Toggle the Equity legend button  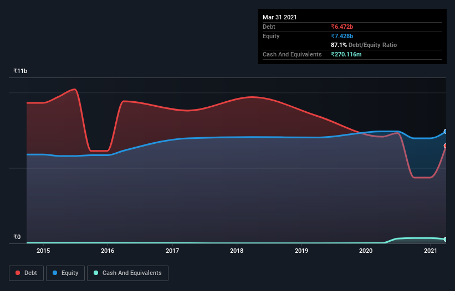(x=65, y=273)
